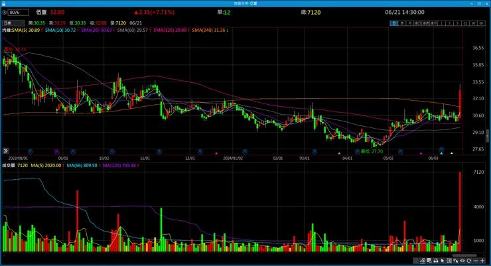Click the purple triangle marker before 06/03

point(421,153)
